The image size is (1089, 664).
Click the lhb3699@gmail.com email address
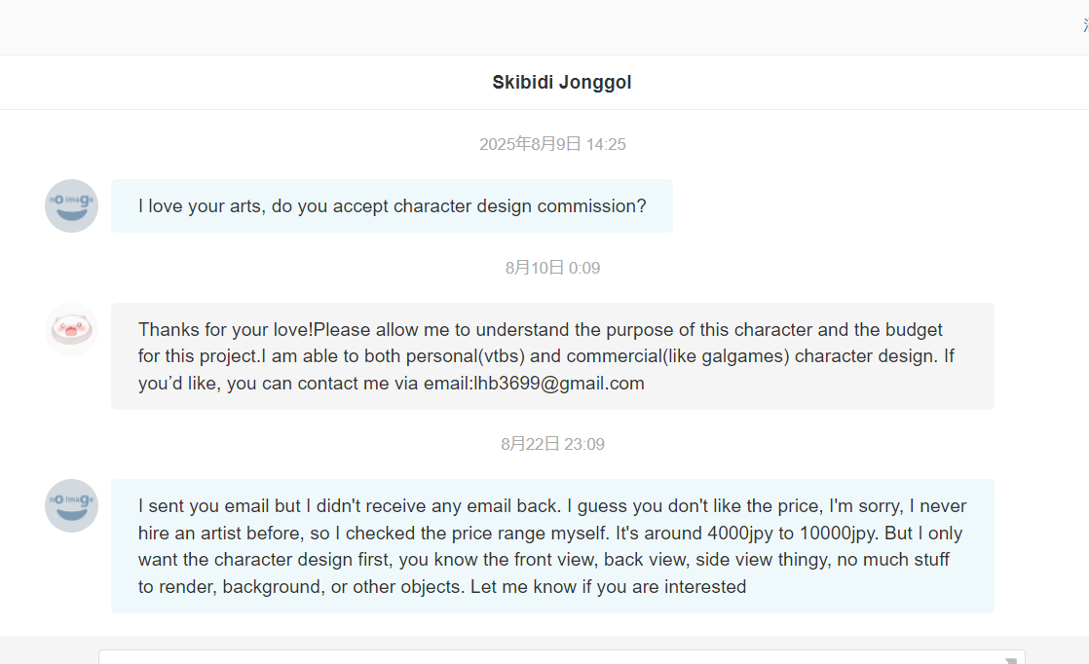click(559, 384)
